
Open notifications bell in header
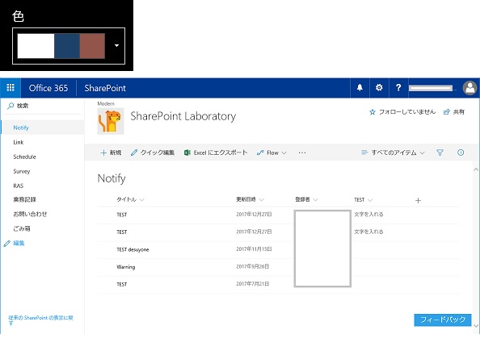tap(360, 88)
